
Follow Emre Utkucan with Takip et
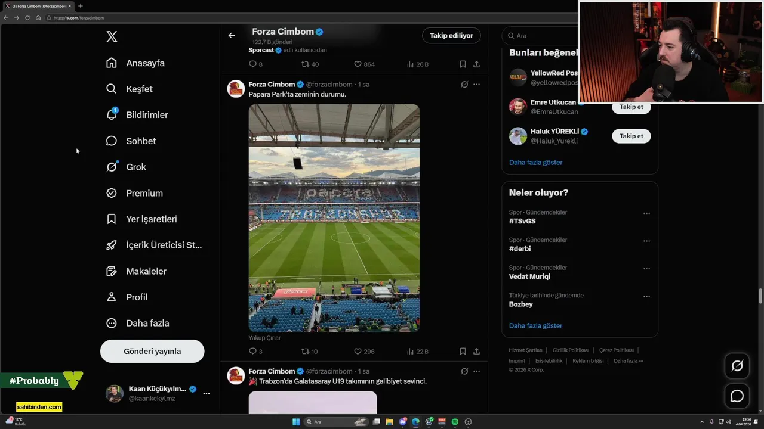point(631,107)
